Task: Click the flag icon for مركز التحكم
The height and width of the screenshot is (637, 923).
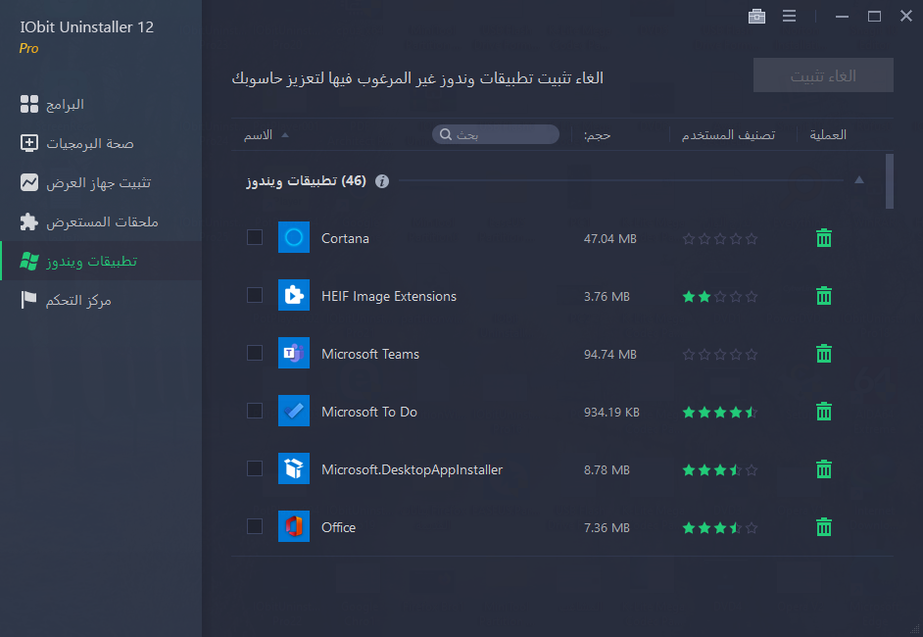Action: click(28, 300)
